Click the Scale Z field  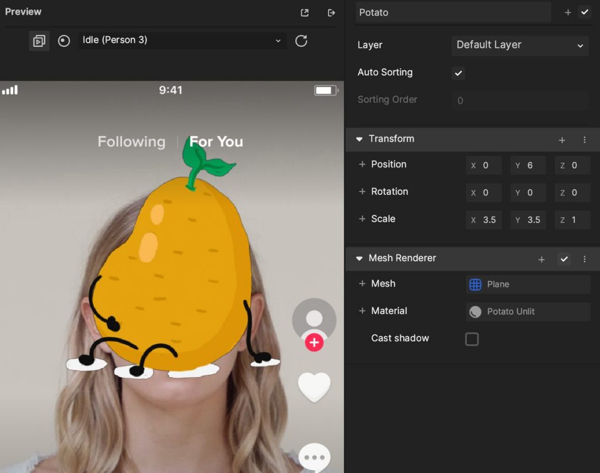click(x=572, y=220)
